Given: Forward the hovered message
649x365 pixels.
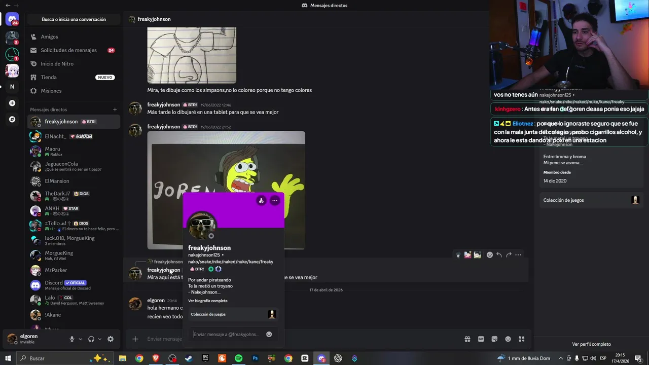Looking at the screenshot, I should point(509,255).
